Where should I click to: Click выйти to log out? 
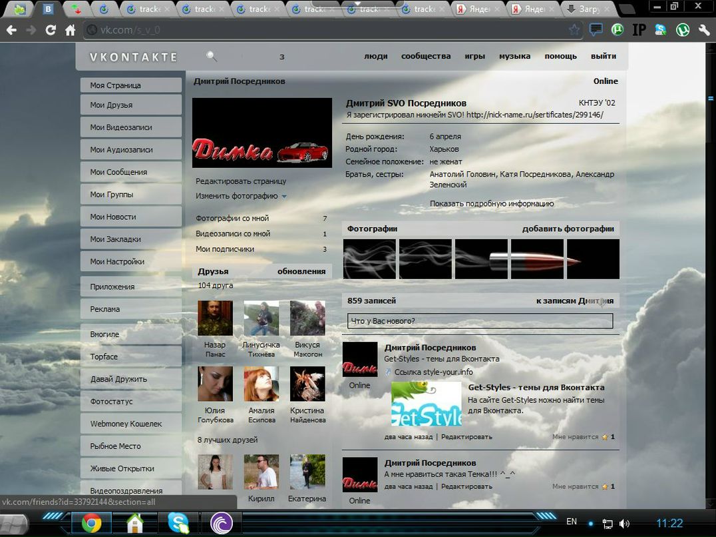[603, 56]
